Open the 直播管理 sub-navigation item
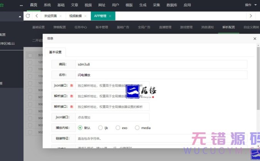This screenshot has height=161, width=260. click(x=165, y=27)
